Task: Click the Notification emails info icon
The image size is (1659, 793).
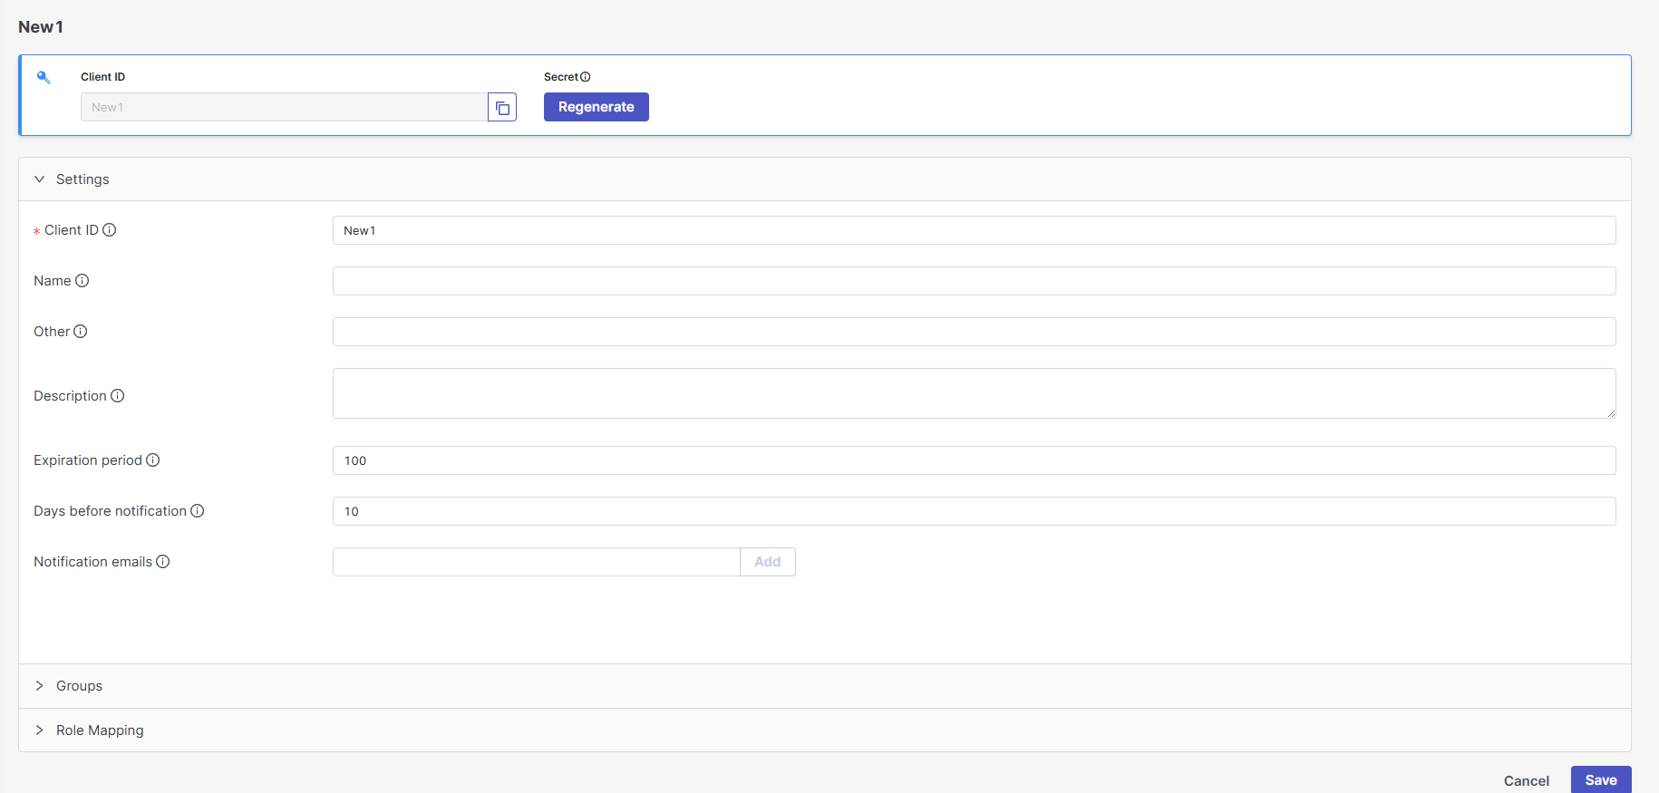Action: [163, 562]
